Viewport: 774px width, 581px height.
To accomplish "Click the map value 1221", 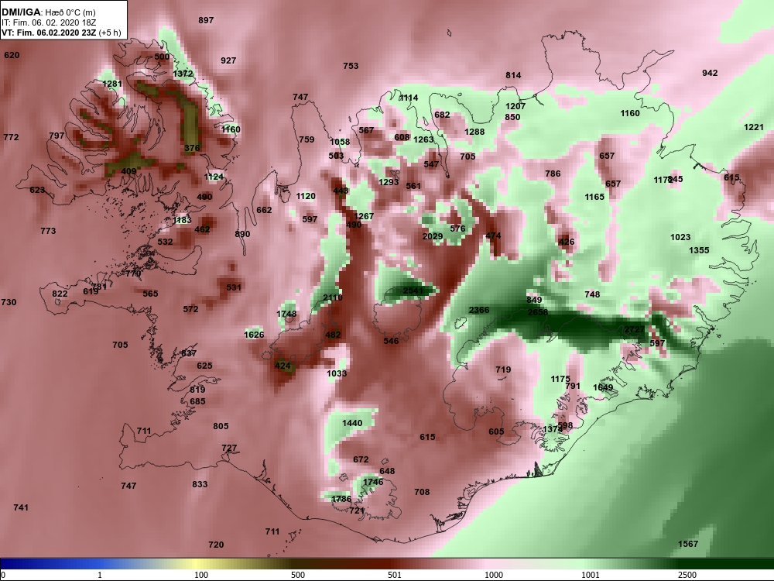I will click(x=754, y=128).
